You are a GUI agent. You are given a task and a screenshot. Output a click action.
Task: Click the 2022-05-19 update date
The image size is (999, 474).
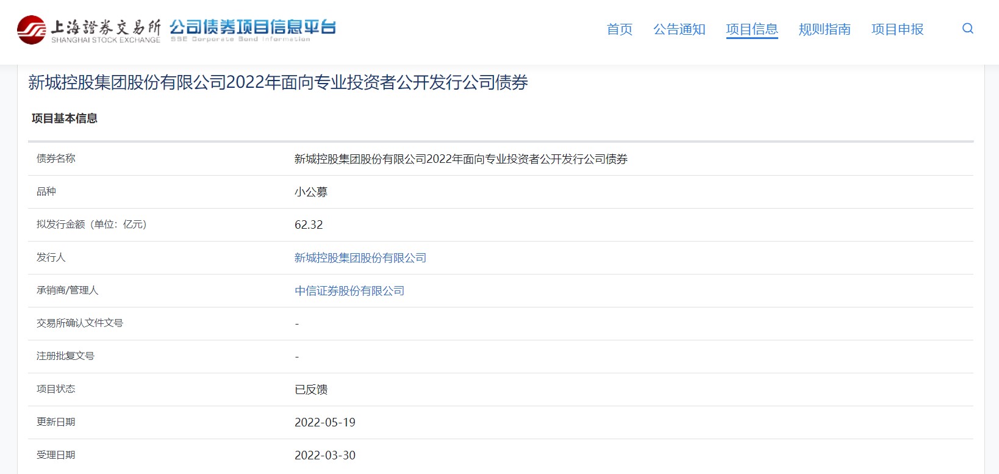click(x=324, y=423)
